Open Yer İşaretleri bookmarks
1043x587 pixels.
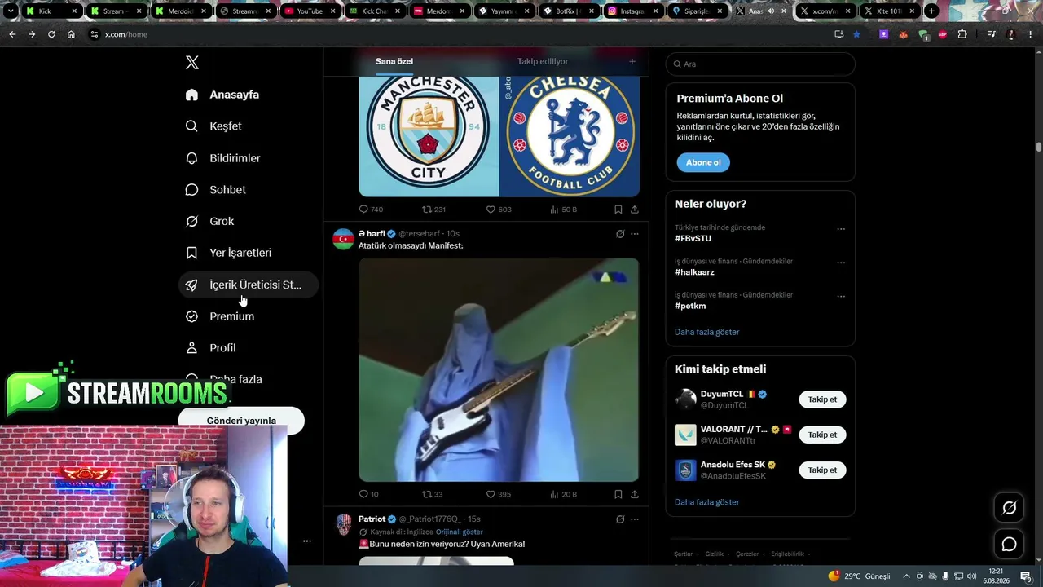click(229, 253)
